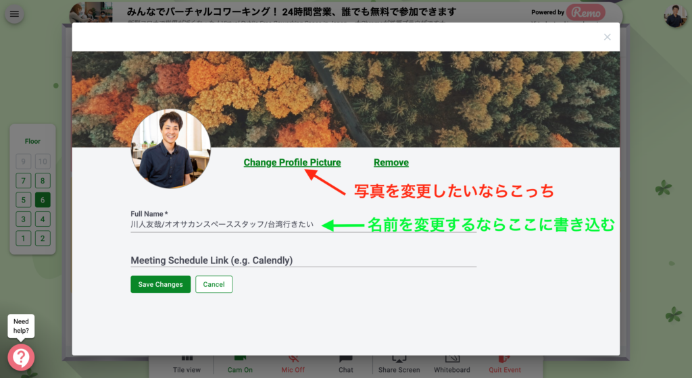This screenshot has width=692, height=378.
Task: Click the Change Profile Picture link
Action: pyautogui.click(x=292, y=163)
